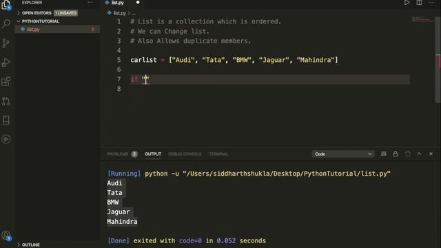Image resolution: width=441 pixels, height=248 pixels.
Task: Click the 'Mahindra' output line
Action: [x=122, y=222]
